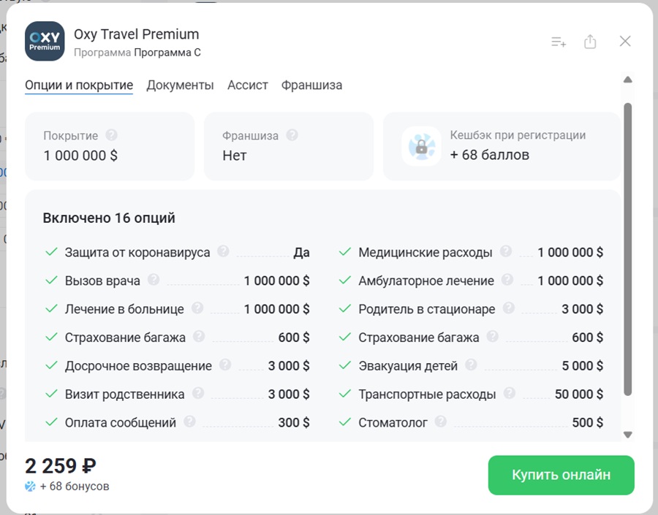Select the Опции и покрытие tab

tap(79, 85)
